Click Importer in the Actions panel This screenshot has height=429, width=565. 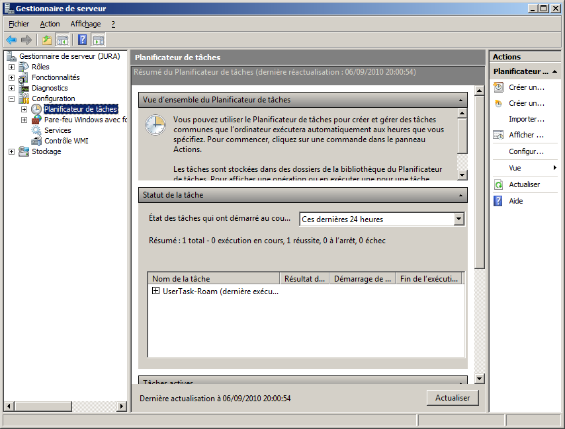526,119
